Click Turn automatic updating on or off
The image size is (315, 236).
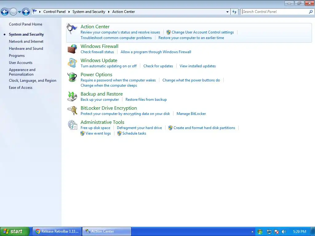[x=109, y=66]
